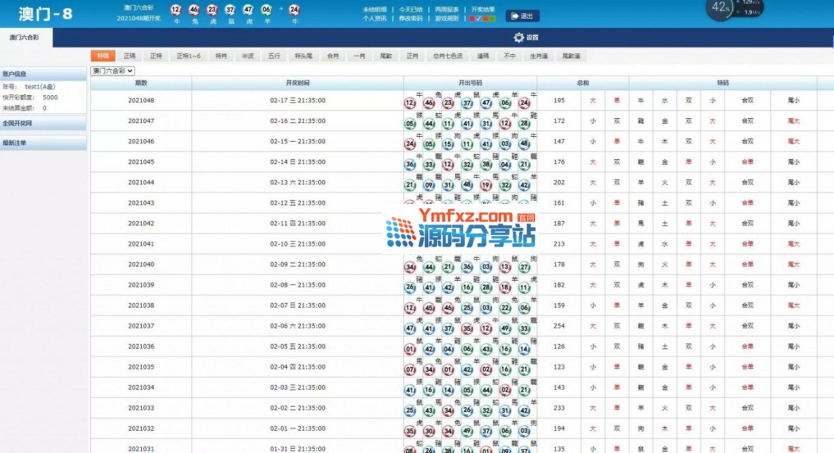Click the header draw ball number 12
This screenshot has width=834, height=453.
click(176, 10)
